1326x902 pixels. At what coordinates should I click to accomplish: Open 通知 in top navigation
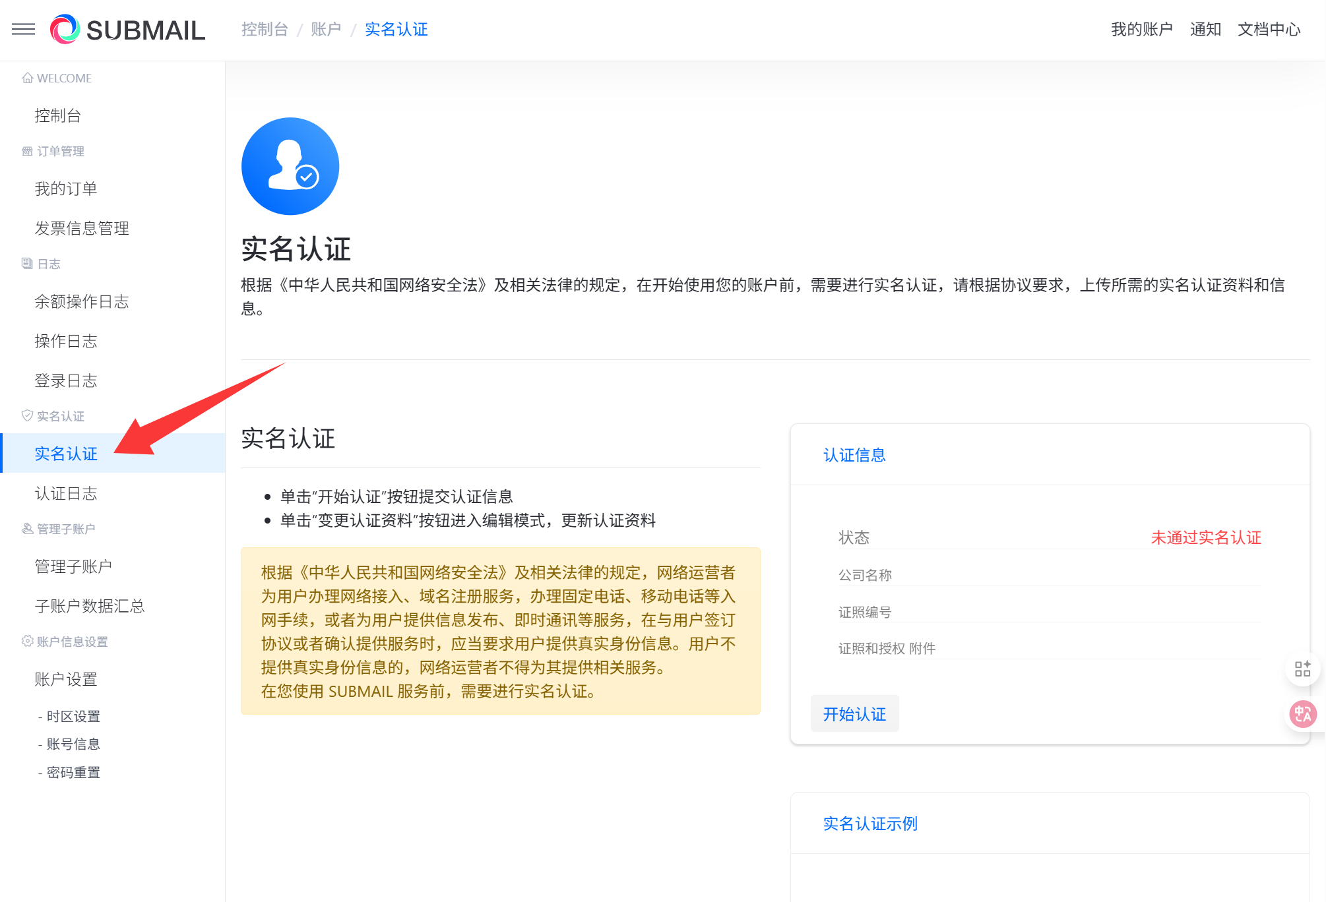(1205, 30)
